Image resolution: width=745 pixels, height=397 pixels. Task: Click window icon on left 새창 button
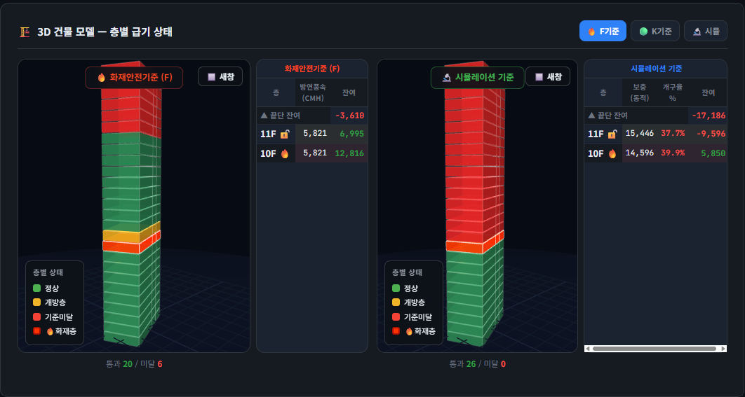pyautogui.click(x=212, y=77)
